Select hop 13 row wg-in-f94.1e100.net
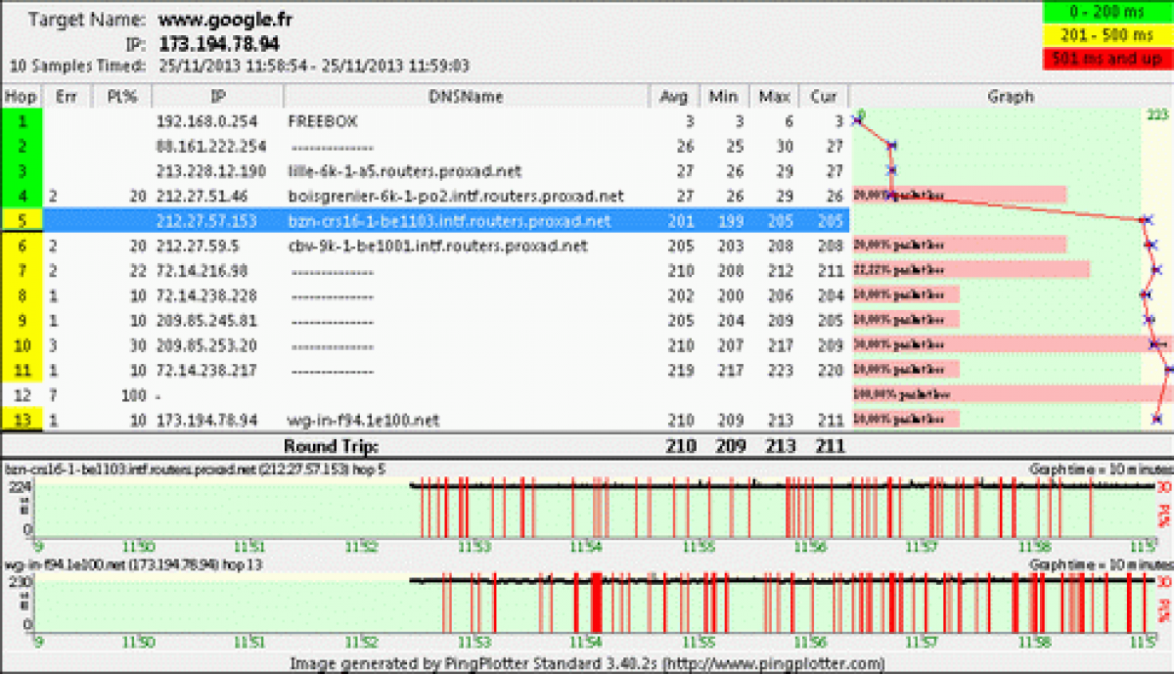This screenshot has width=1174, height=674. point(363,420)
